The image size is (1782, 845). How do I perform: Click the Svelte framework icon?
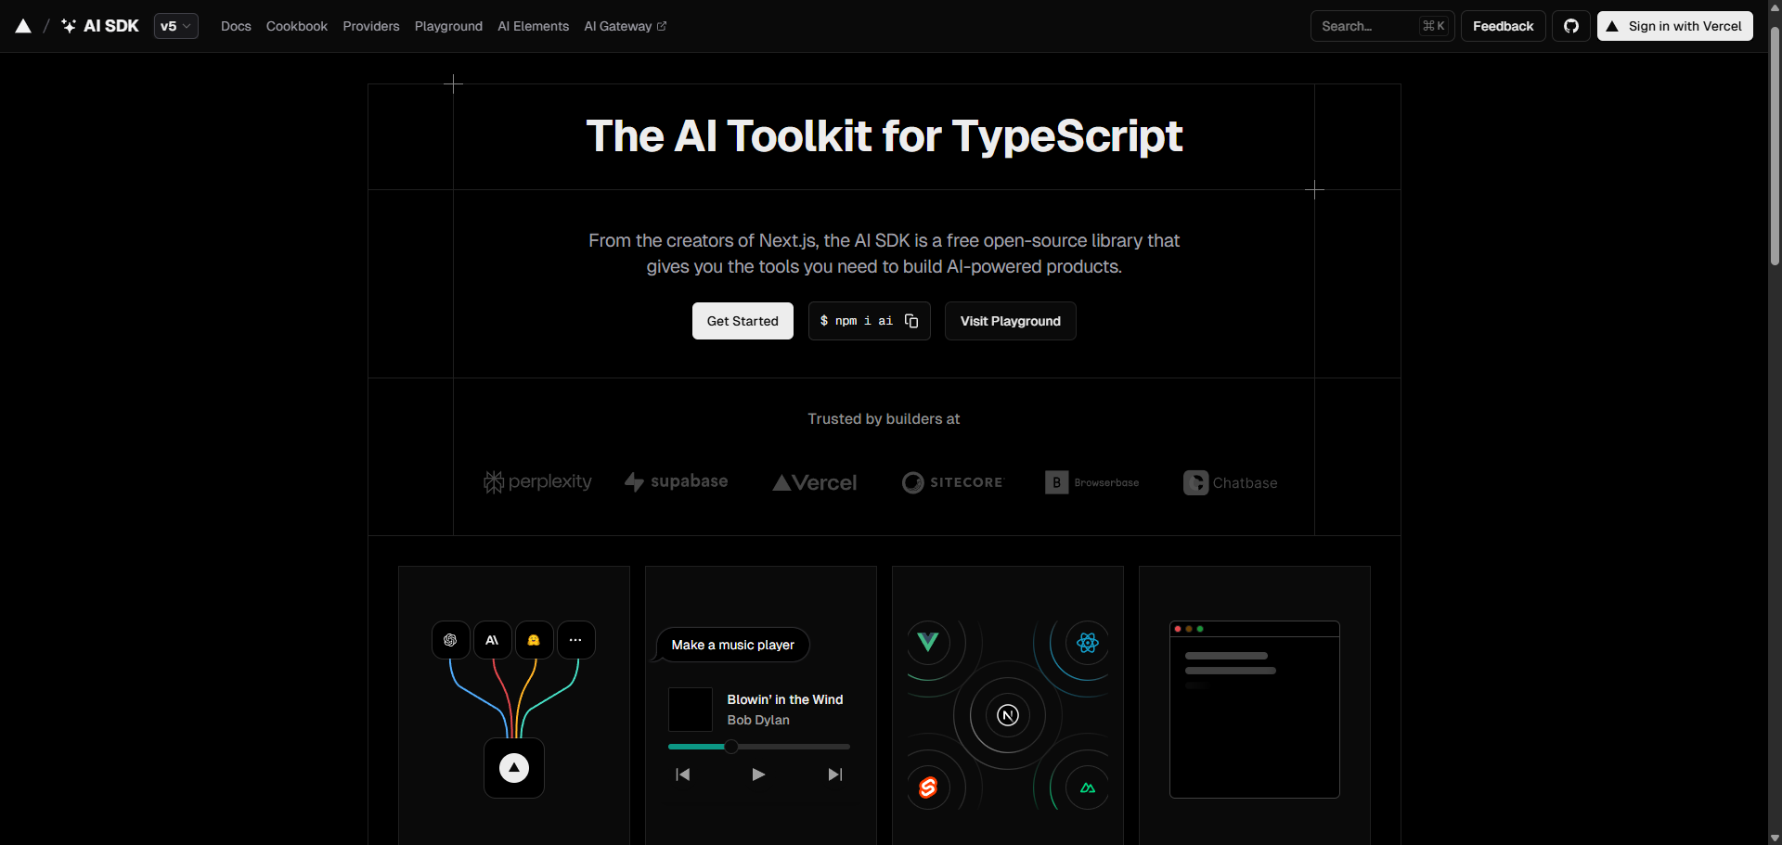point(927,787)
